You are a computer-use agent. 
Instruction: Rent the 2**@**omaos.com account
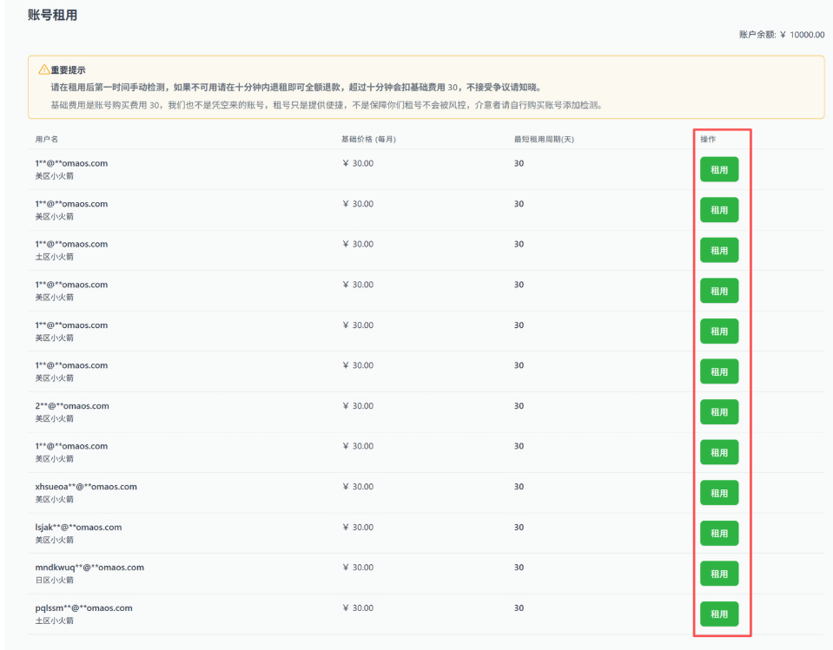point(719,411)
